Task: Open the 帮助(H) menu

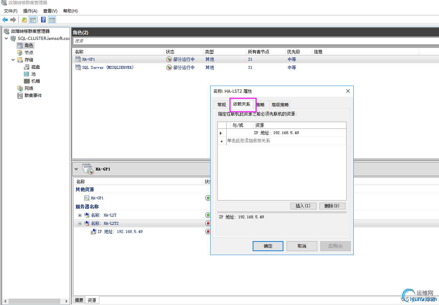Action: pos(70,11)
